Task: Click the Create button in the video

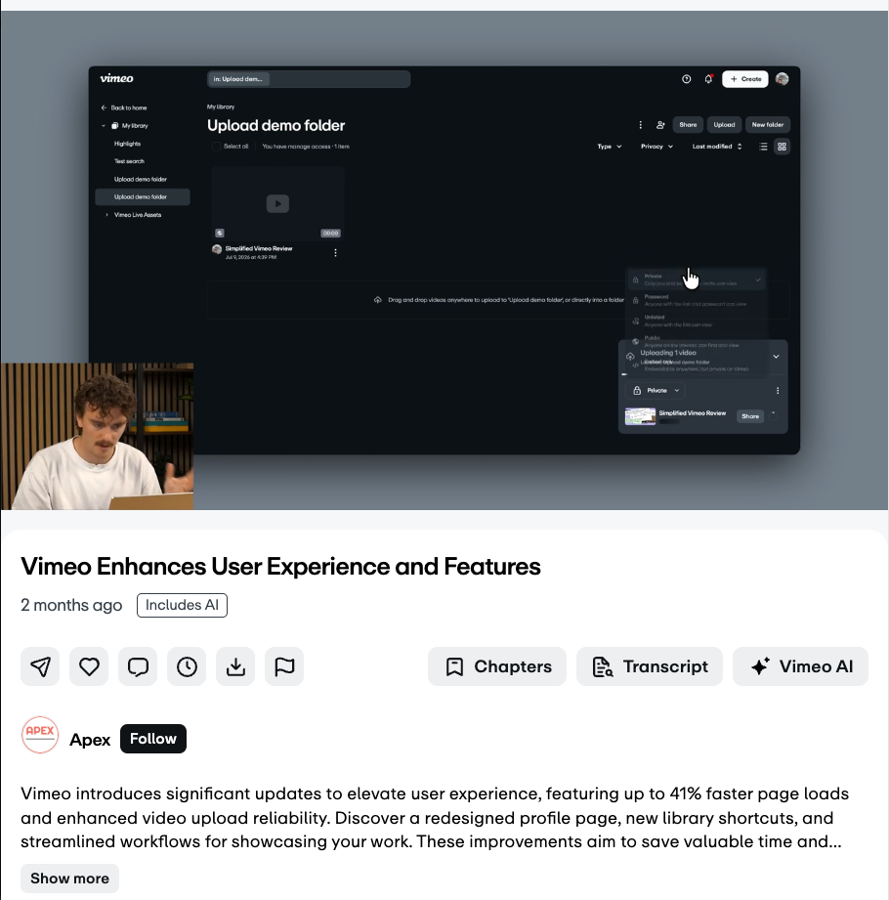Action: [745, 78]
